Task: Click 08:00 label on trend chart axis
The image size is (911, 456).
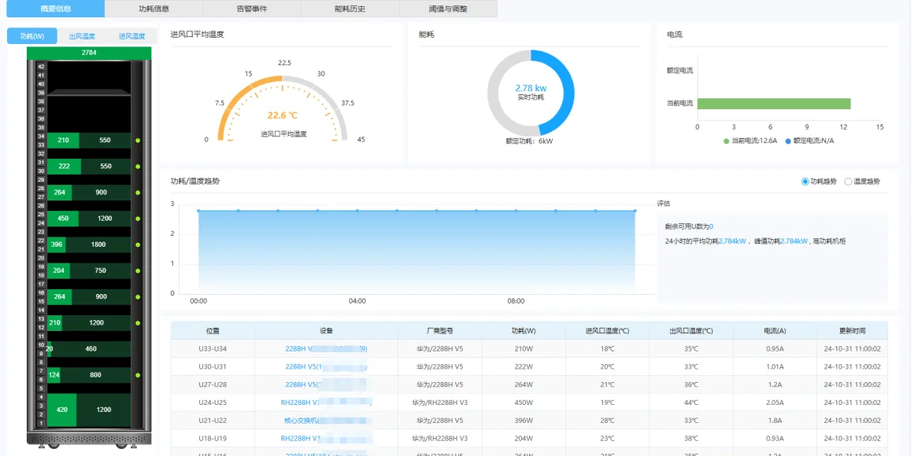Action: point(516,301)
